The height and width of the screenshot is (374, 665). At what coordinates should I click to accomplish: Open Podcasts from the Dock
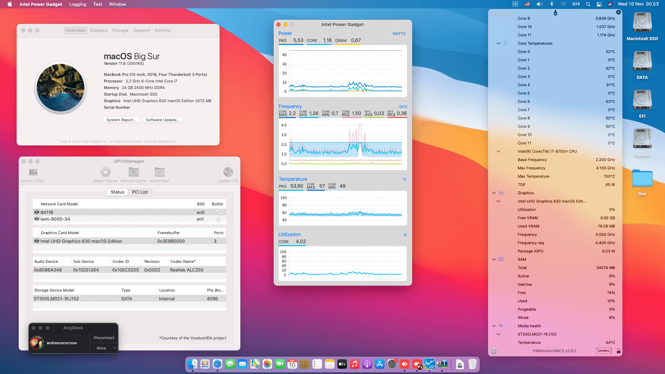click(367, 364)
